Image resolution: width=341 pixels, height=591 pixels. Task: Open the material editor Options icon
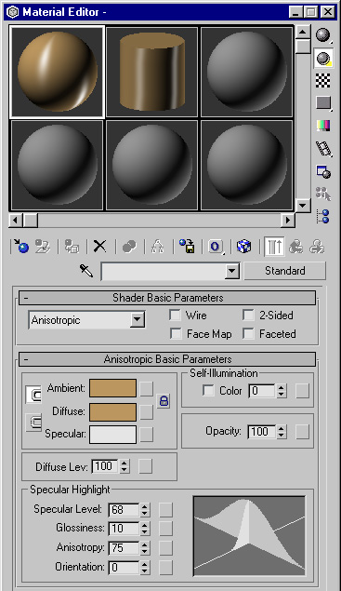click(x=323, y=172)
